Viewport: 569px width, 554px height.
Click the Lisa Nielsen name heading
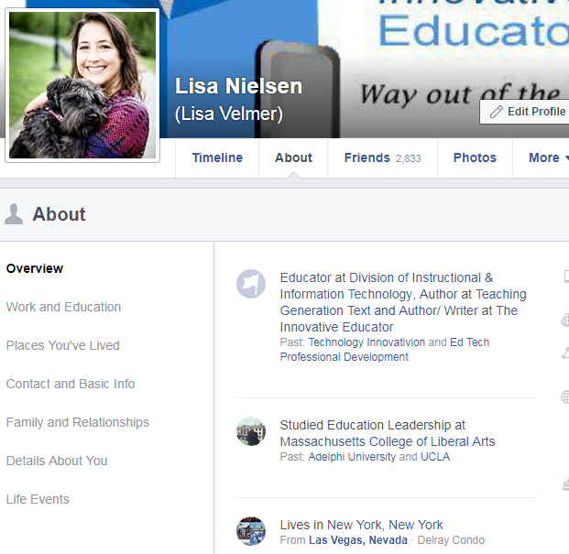[238, 86]
